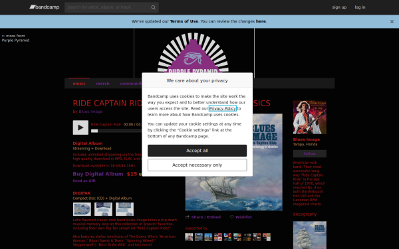Click Send as Gift

84,181
